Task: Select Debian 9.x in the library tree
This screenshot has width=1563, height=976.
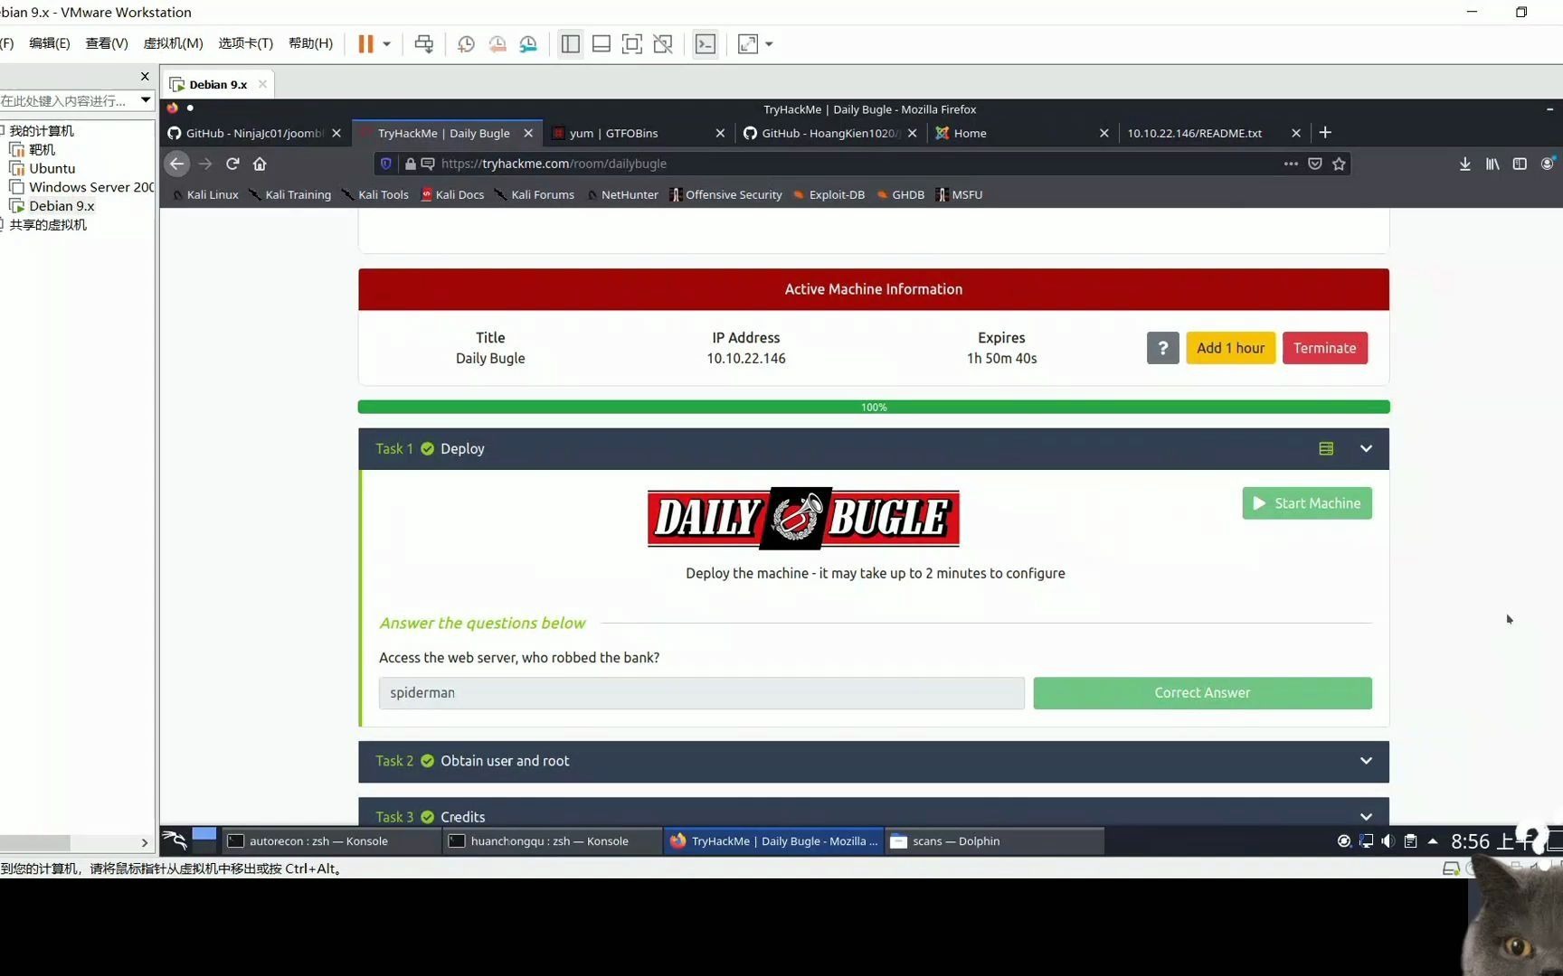Action: tap(62, 206)
